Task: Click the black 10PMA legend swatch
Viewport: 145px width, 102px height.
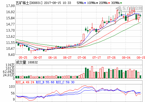Action: tap(97, 3)
